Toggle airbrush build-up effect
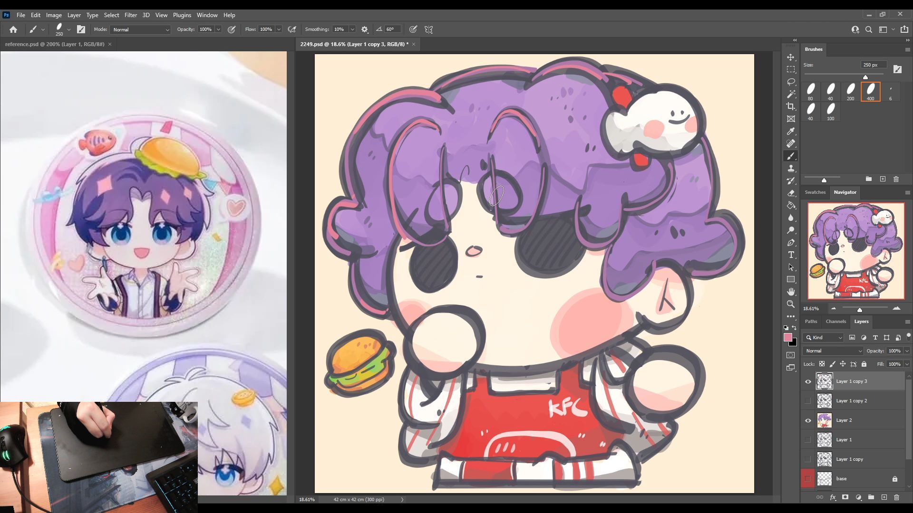 292,29
